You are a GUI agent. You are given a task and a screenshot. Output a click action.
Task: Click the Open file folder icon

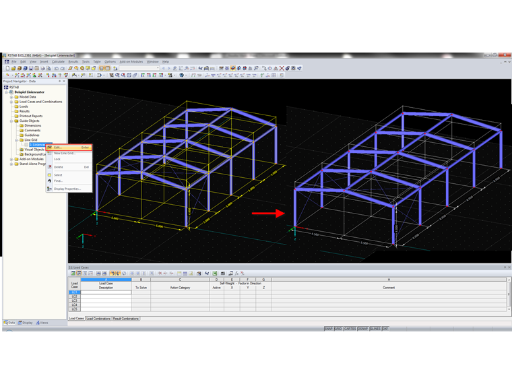pyautogui.click(x=13, y=68)
